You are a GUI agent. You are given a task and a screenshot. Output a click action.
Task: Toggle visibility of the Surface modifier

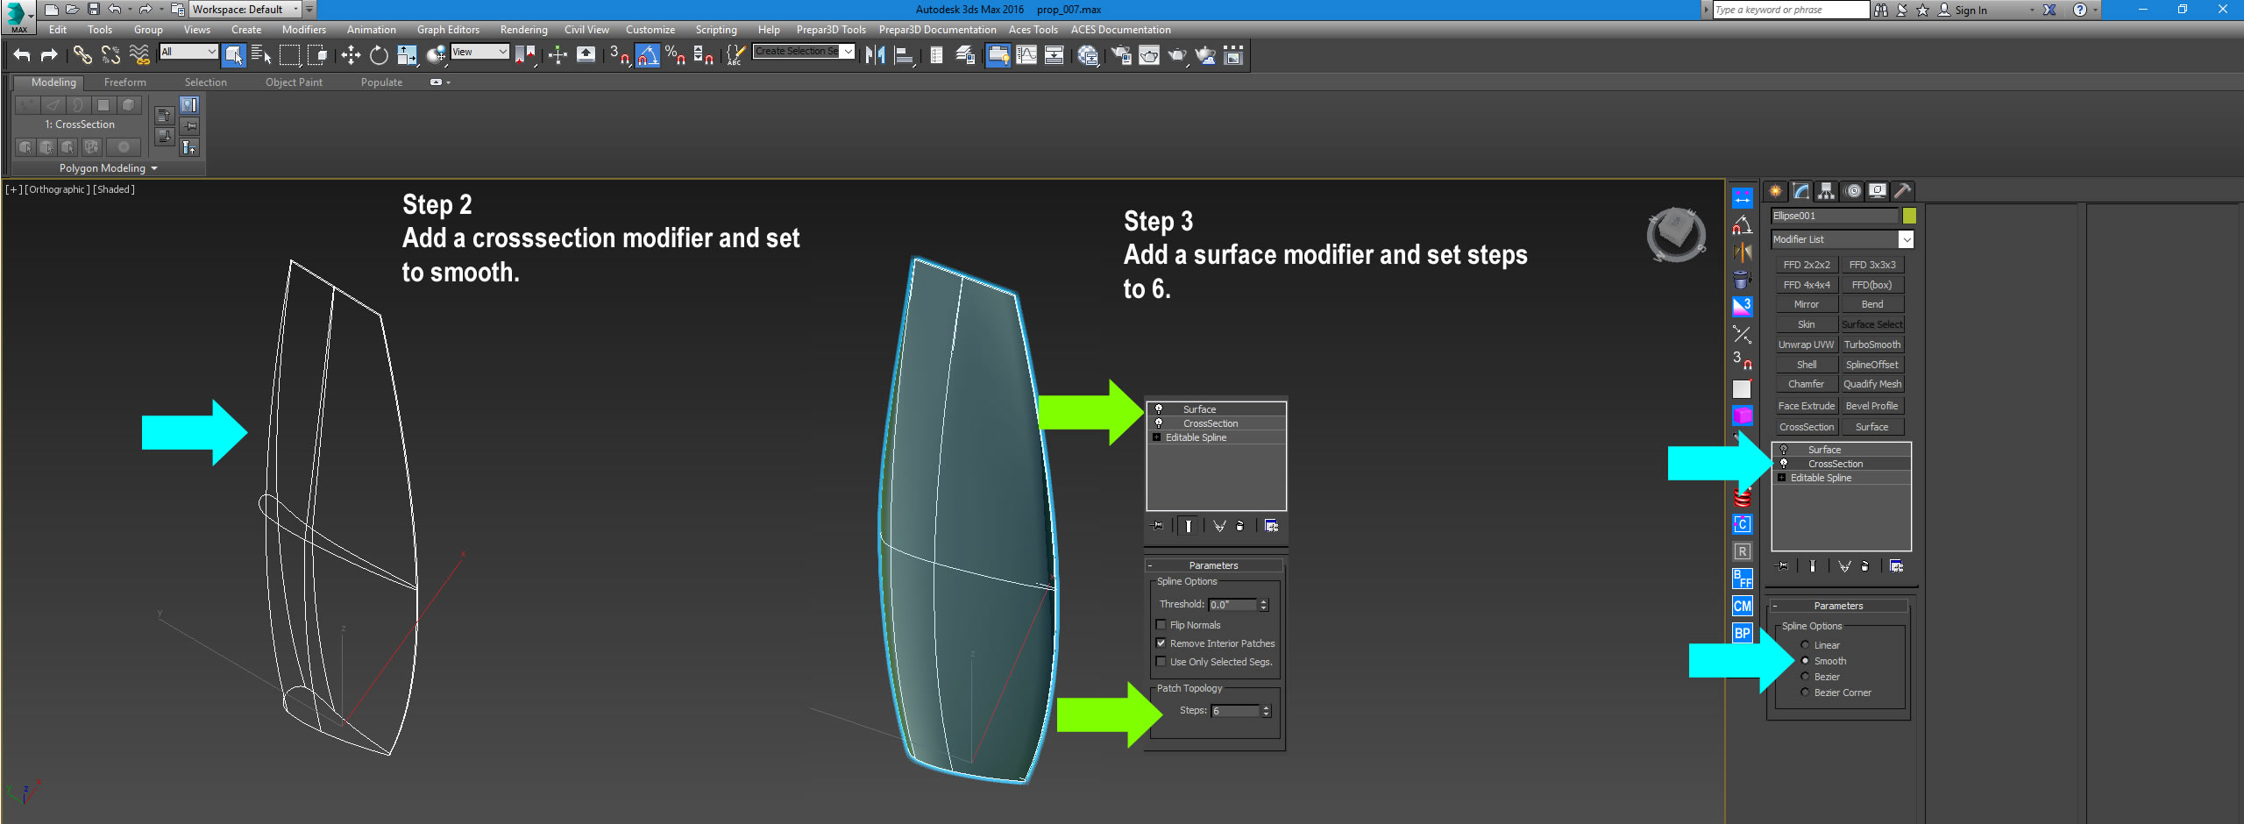(1785, 450)
